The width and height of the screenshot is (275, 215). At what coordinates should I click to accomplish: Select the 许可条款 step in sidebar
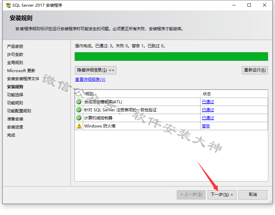pyautogui.click(x=15, y=55)
